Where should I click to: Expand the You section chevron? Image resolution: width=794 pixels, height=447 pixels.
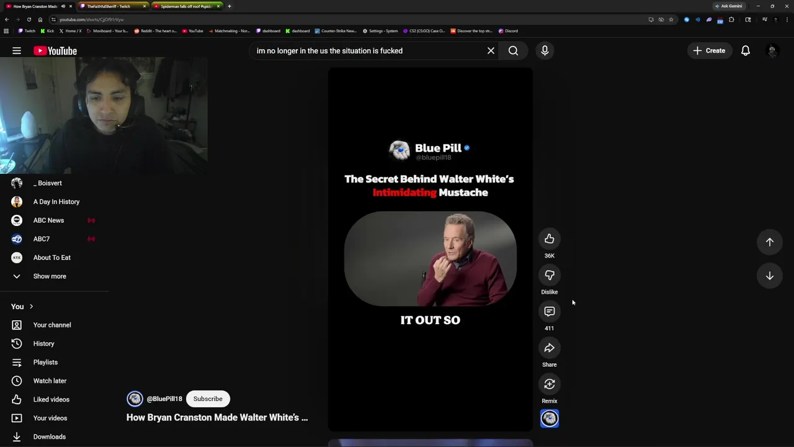tap(31, 307)
